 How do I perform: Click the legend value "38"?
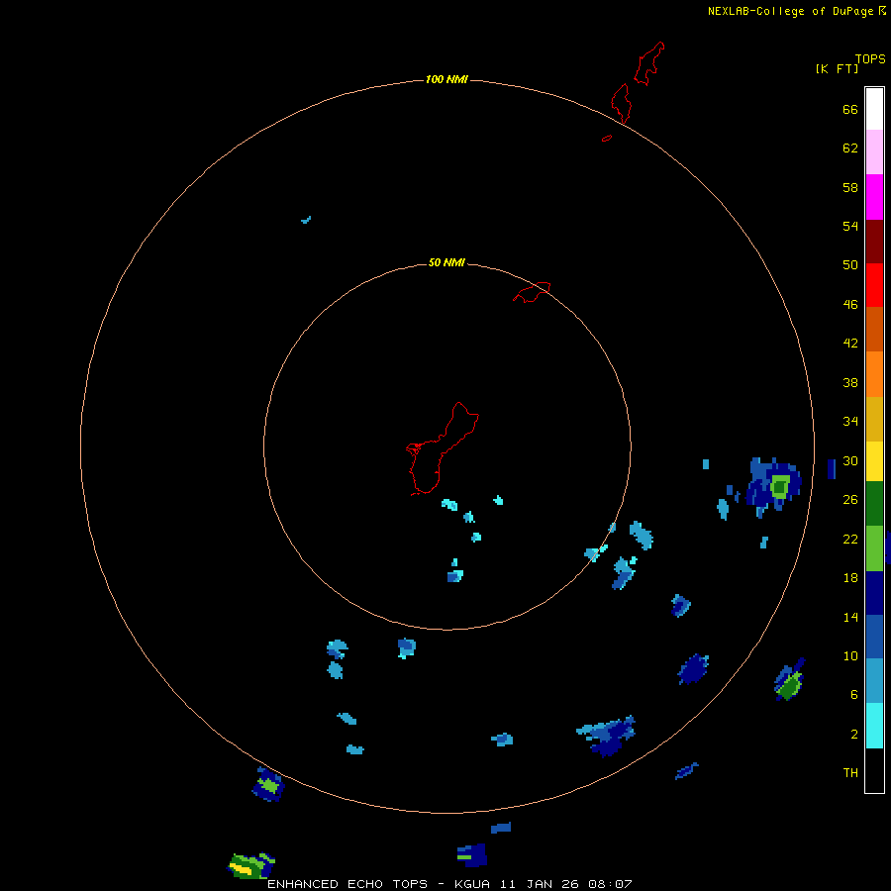pos(850,383)
